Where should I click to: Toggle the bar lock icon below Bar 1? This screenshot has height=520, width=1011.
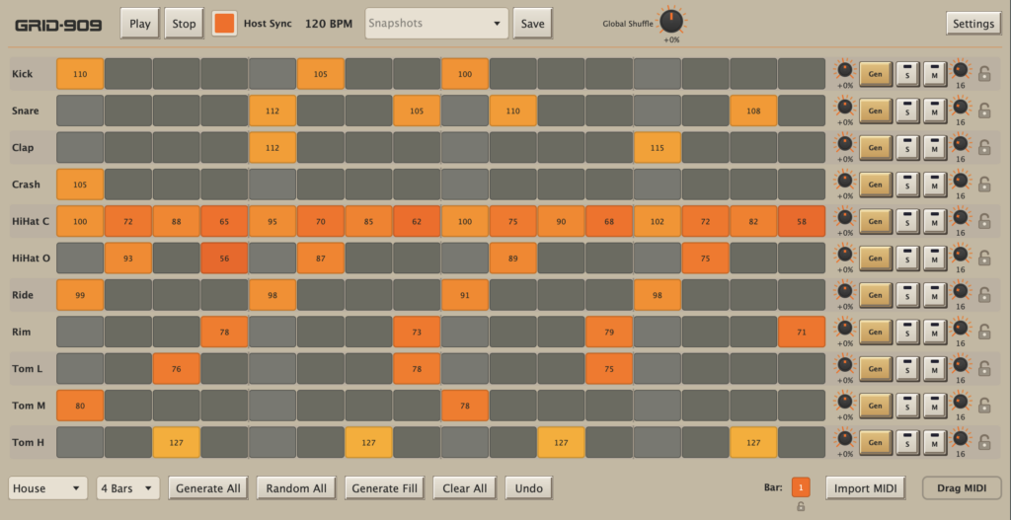click(801, 506)
